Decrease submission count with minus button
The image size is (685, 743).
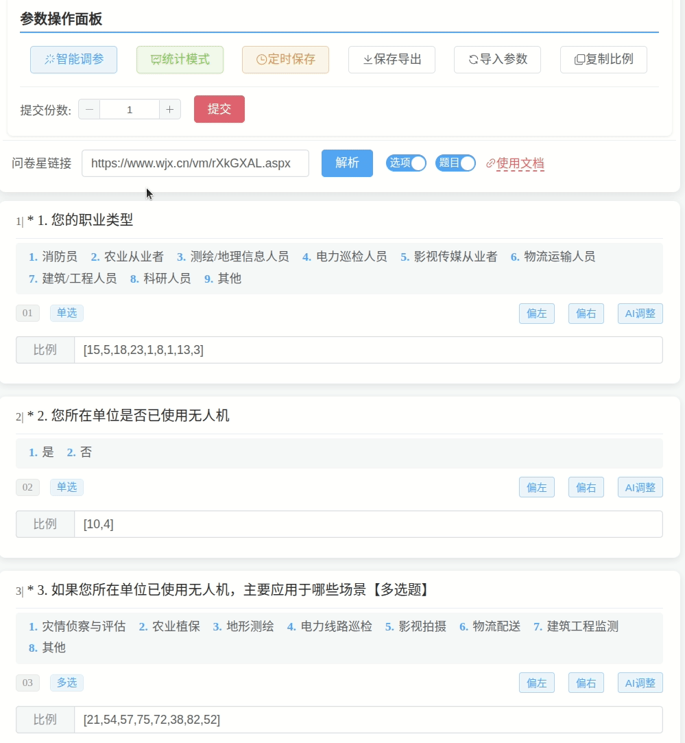tap(89, 109)
